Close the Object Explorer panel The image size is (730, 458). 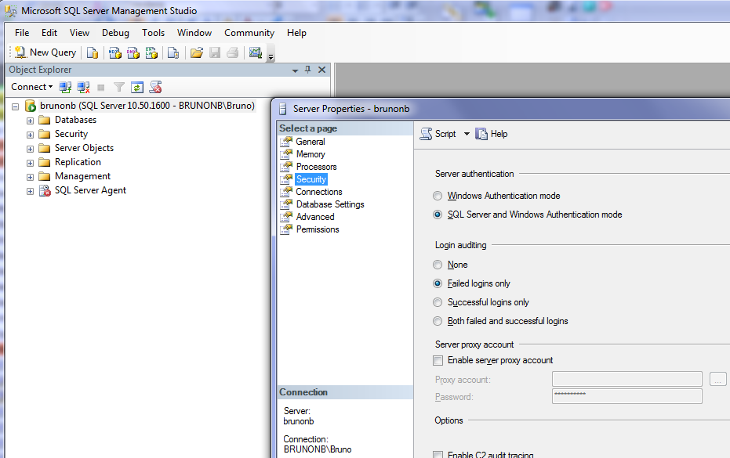pos(321,70)
